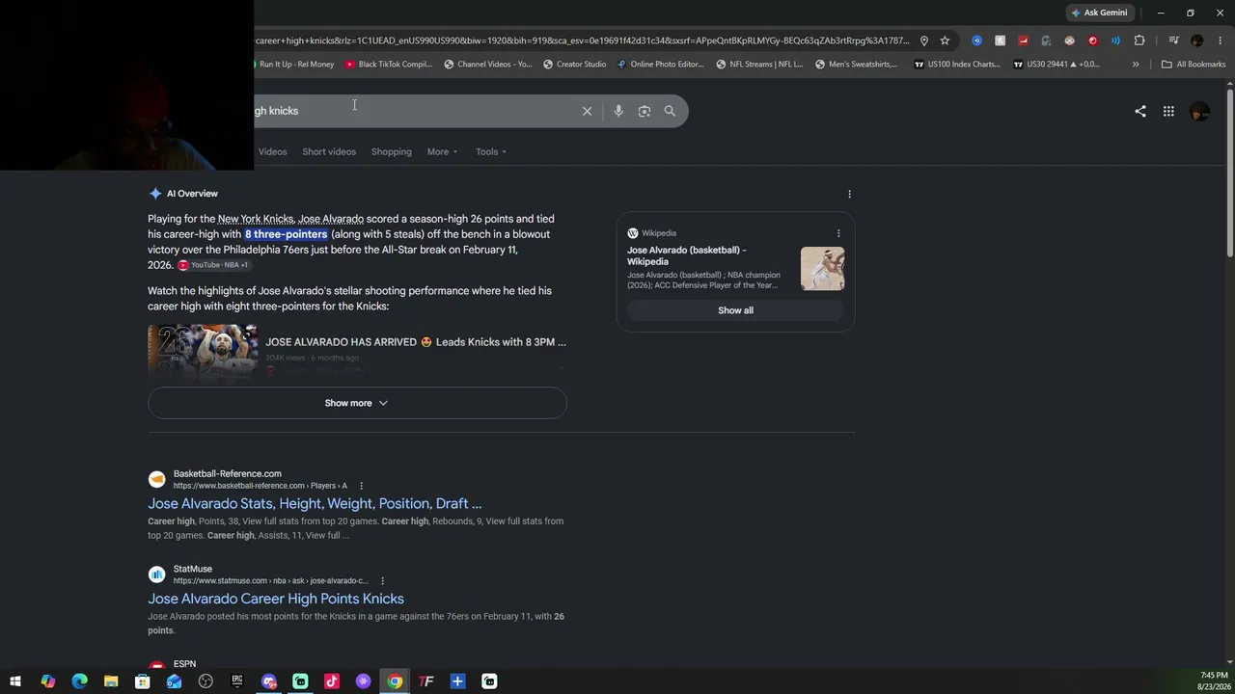The image size is (1235, 694).
Task: Open Chrome media controls
Action: (x=1173, y=40)
